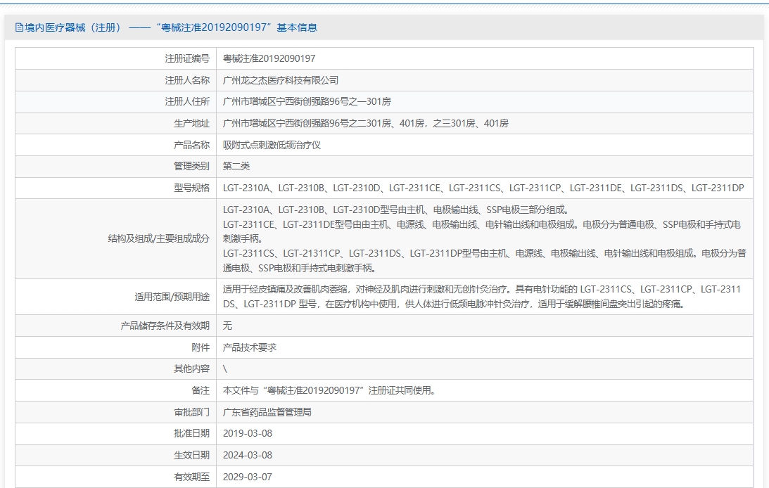Click the 审批部门 label
Screen dimensions: 769x488
pyautogui.click(x=191, y=412)
